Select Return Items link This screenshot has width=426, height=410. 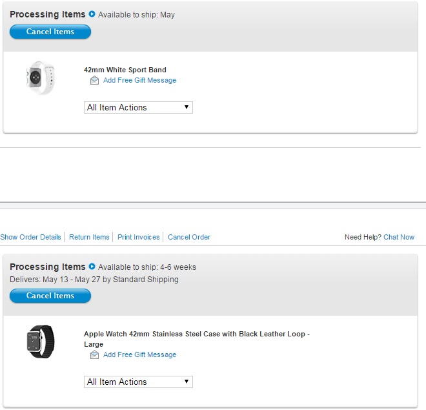89,237
